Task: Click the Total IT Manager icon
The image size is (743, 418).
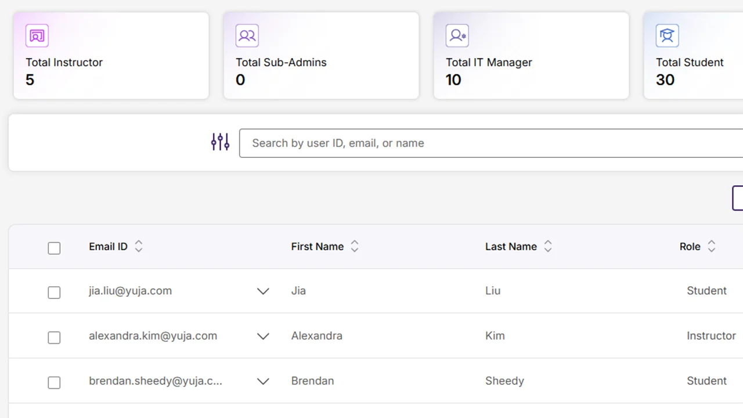Action: [x=457, y=36]
